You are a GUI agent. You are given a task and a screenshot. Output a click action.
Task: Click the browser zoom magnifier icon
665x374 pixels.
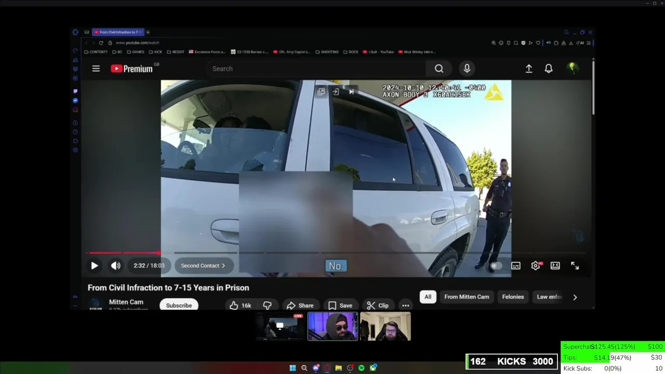point(493,43)
